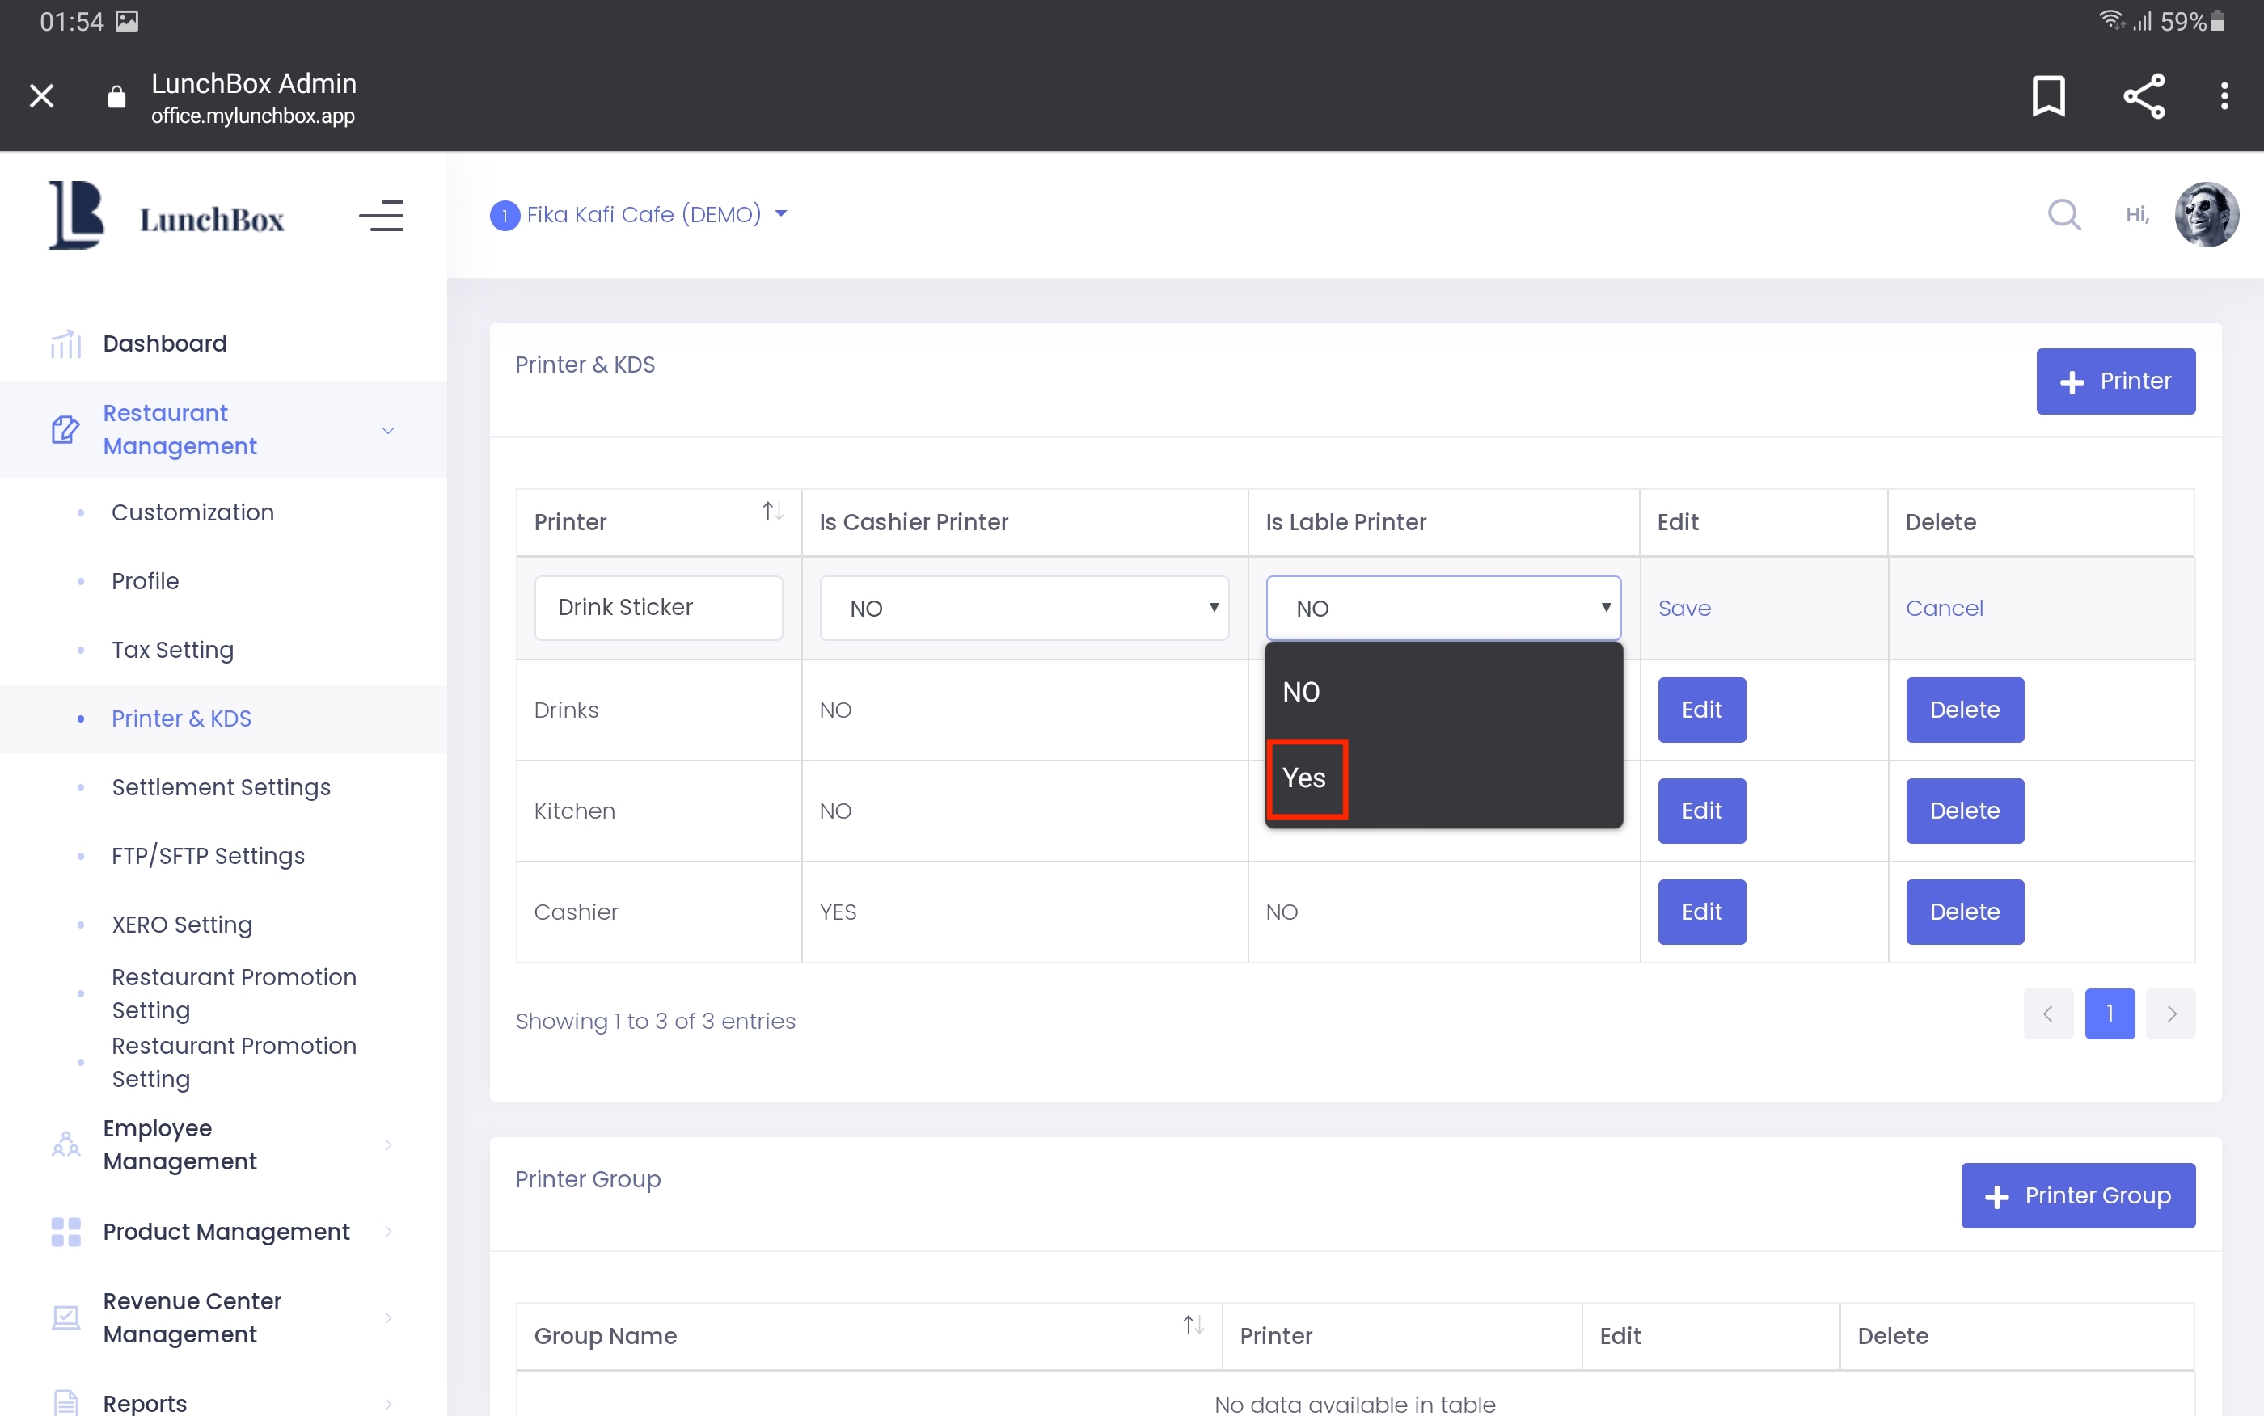Click the search magnifier icon
Screen dimensions: 2264x1416
(x=2063, y=214)
